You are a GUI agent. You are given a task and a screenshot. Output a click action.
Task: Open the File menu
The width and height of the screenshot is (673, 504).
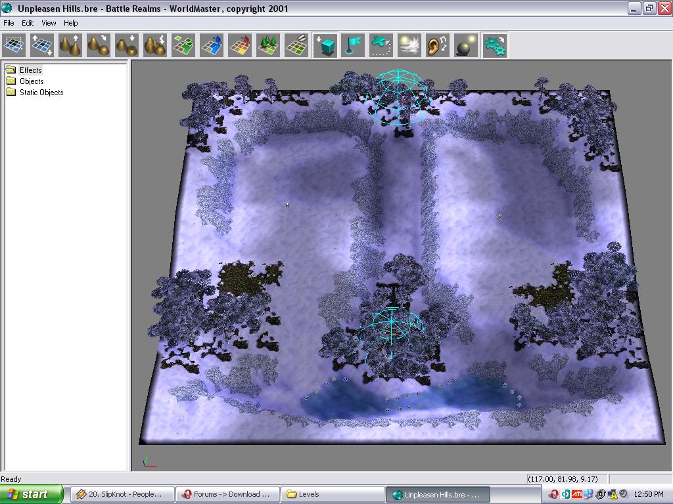[x=9, y=23]
